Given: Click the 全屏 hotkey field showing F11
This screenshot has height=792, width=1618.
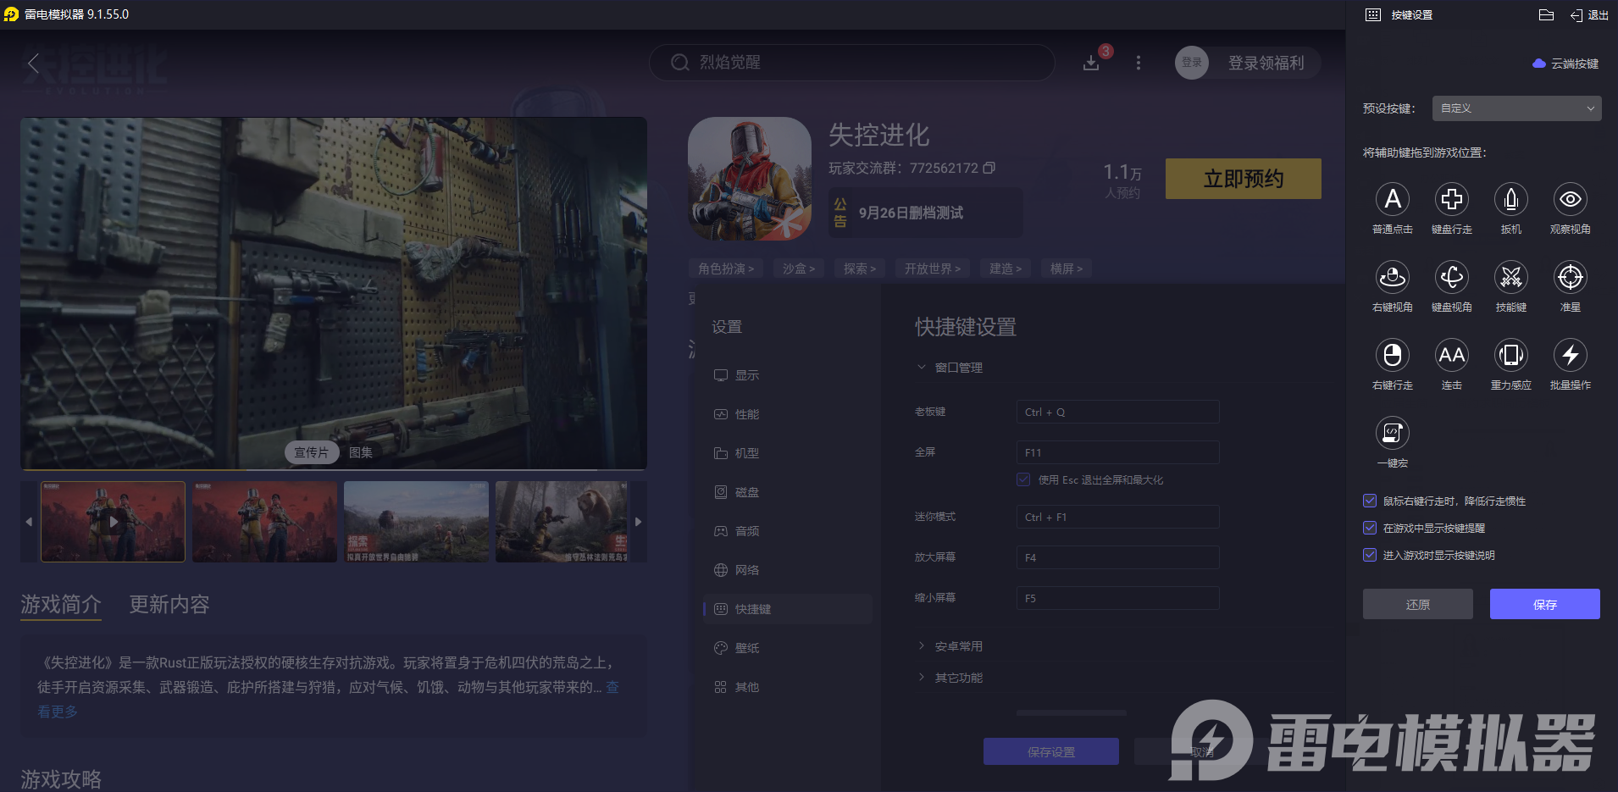Looking at the screenshot, I should click(x=1117, y=451).
